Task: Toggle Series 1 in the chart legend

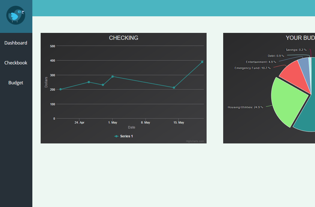Action: [124, 136]
